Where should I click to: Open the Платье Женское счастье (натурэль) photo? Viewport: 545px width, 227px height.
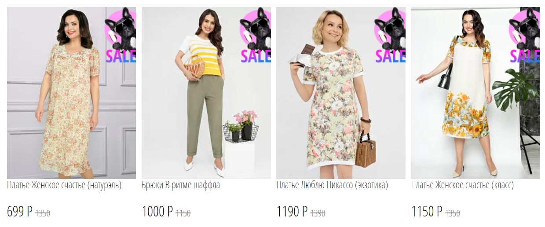[71, 93]
